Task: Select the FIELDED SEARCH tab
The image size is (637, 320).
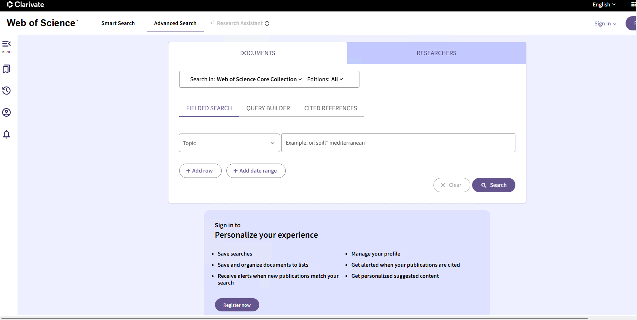Action: pos(209,108)
